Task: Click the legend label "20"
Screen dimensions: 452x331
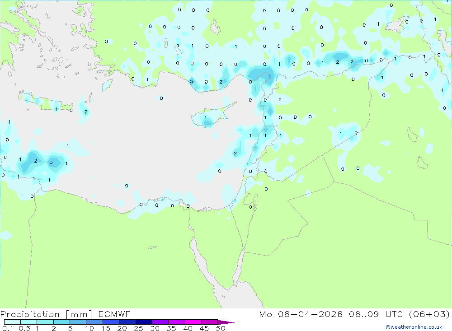Action: 122,328
